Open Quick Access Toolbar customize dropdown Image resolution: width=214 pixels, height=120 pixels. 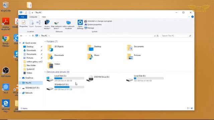[32, 13]
